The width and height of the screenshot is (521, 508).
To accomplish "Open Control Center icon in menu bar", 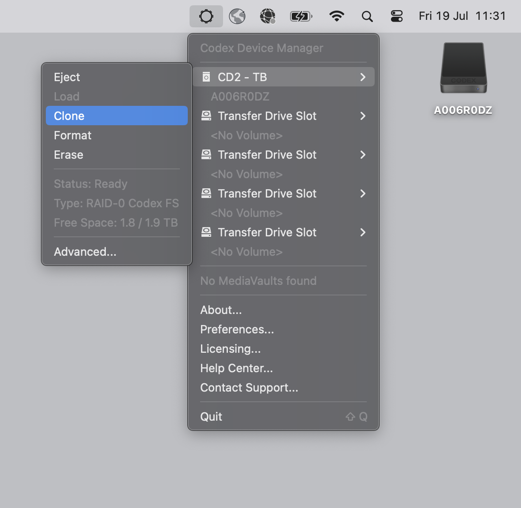I will click(x=397, y=16).
